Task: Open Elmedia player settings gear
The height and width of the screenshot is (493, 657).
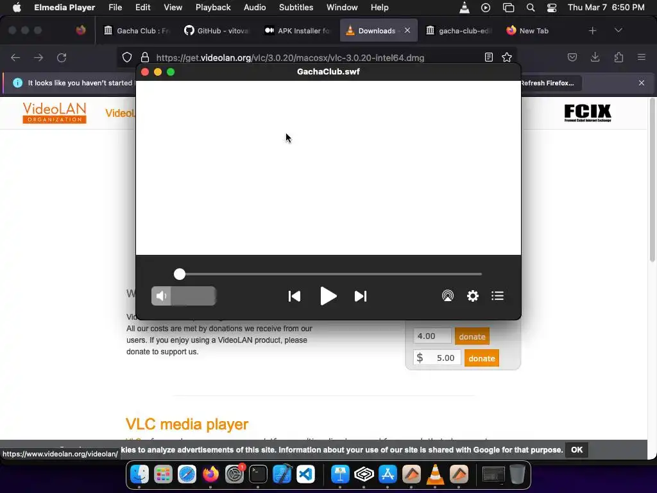Action: [x=473, y=296]
